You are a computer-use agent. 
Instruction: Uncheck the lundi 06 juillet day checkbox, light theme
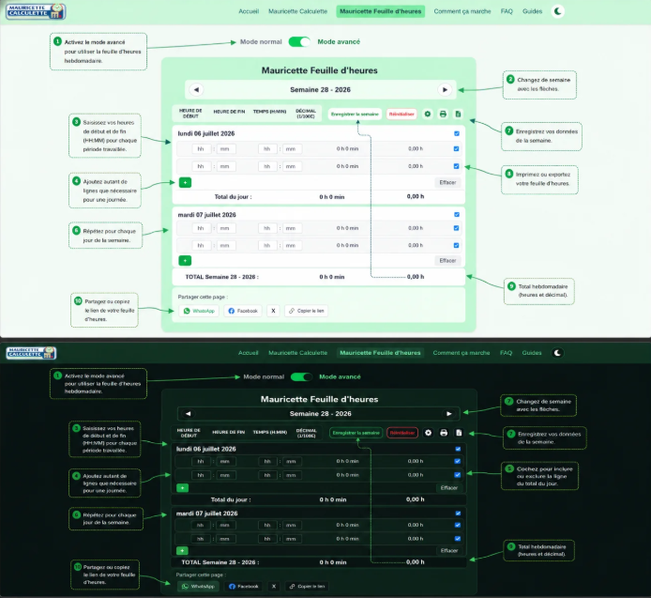pyautogui.click(x=457, y=133)
